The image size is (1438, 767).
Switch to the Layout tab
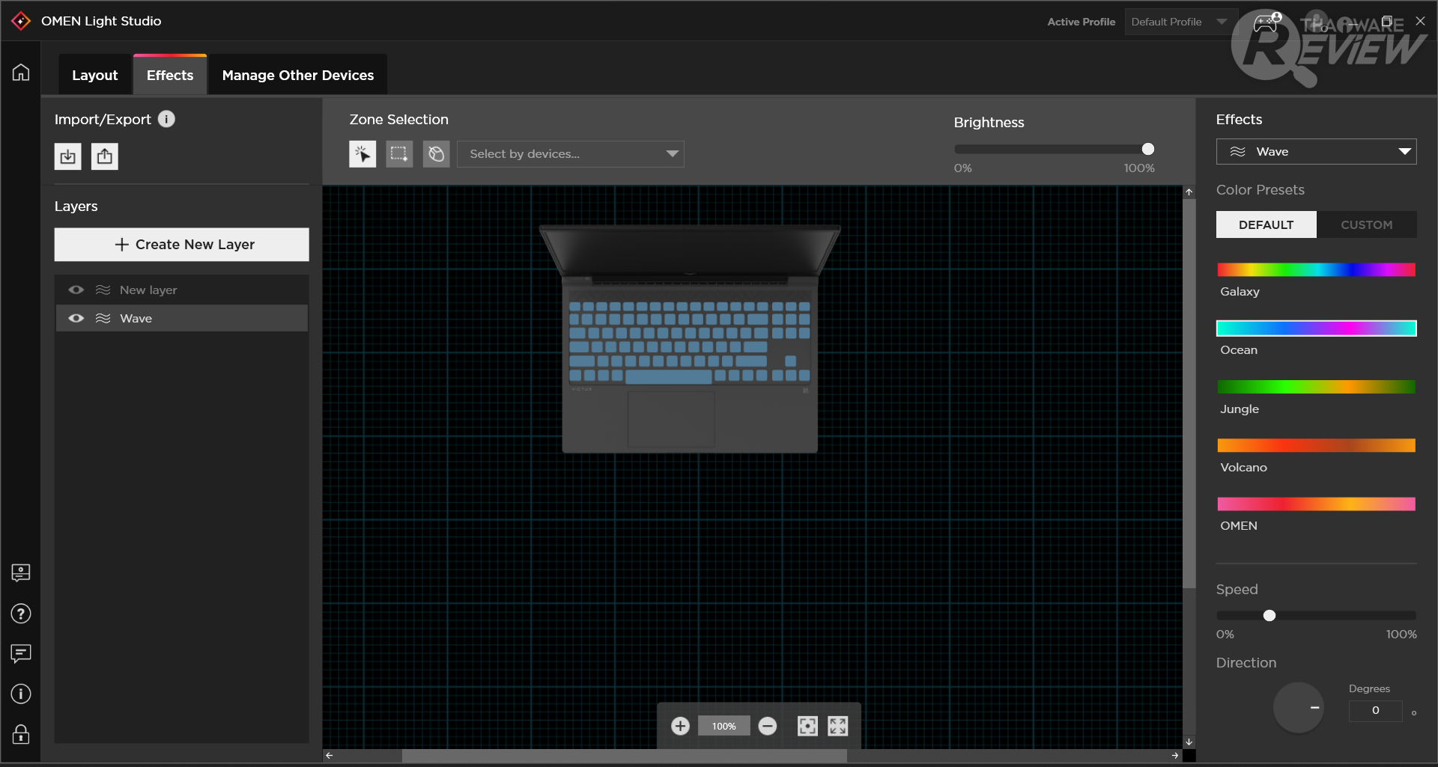(95, 75)
